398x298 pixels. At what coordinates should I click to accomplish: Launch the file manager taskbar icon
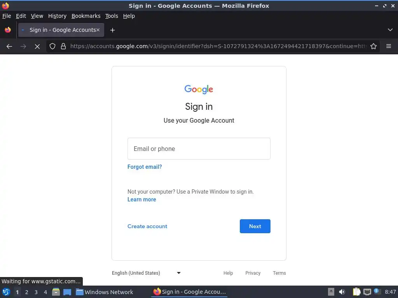pos(56,292)
